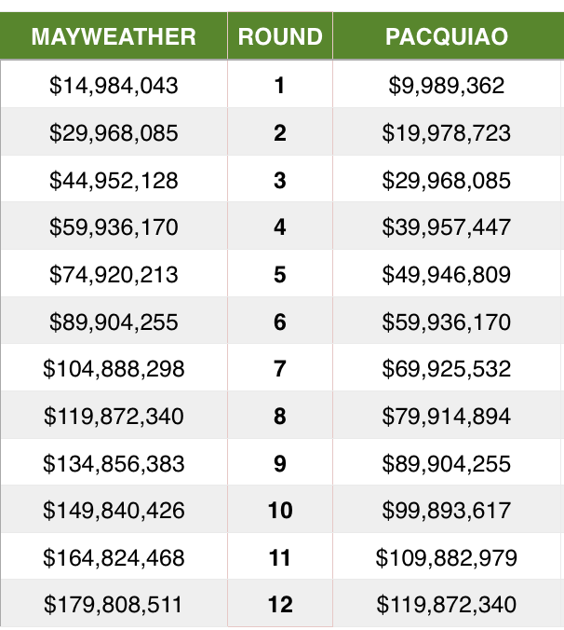Screen dimensions: 564x630
Task: Click the $69,925,532 cell
Action: click(447, 368)
